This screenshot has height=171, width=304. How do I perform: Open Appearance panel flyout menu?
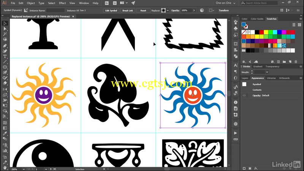click(x=301, y=78)
